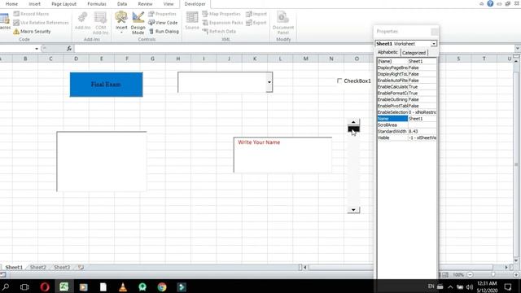Click the XML Import button
The width and height of the screenshot is (521, 293).
tap(256, 14)
